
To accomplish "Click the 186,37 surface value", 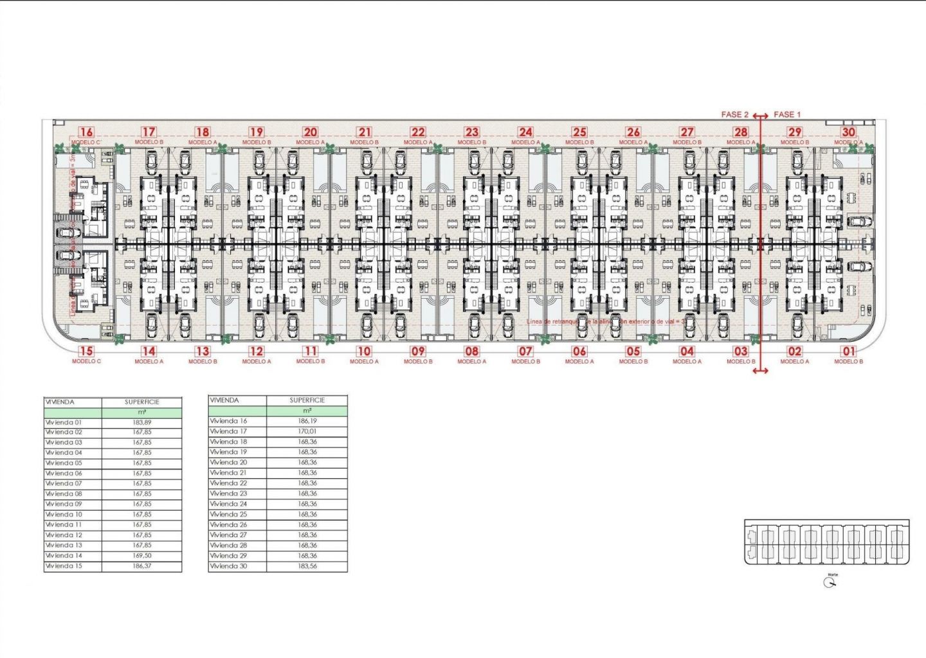I will pyautogui.click(x=142, y=566).
